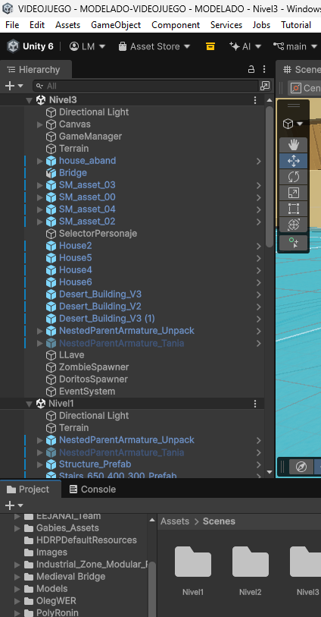The image size is (321, 617).
Task: Expand SM_asset_00 object
Action: click(39, 197)
